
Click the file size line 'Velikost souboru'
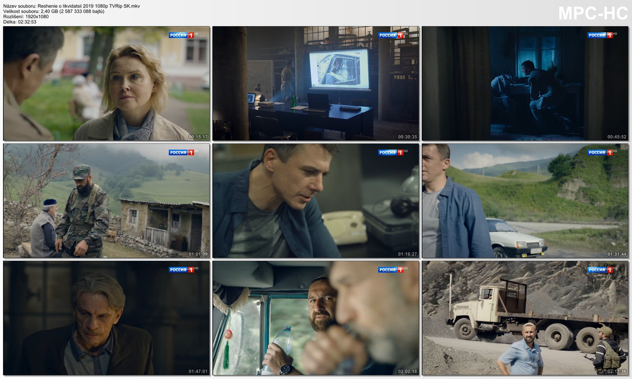click(54, 11)
